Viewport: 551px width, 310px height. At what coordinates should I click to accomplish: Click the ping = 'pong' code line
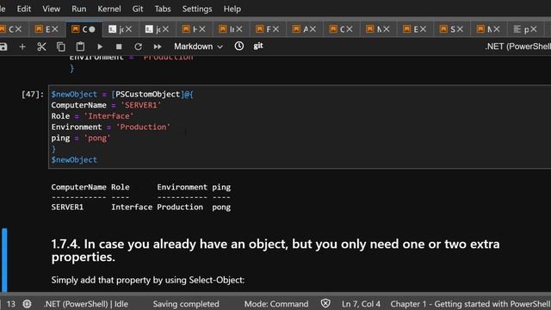pos(81,138)
